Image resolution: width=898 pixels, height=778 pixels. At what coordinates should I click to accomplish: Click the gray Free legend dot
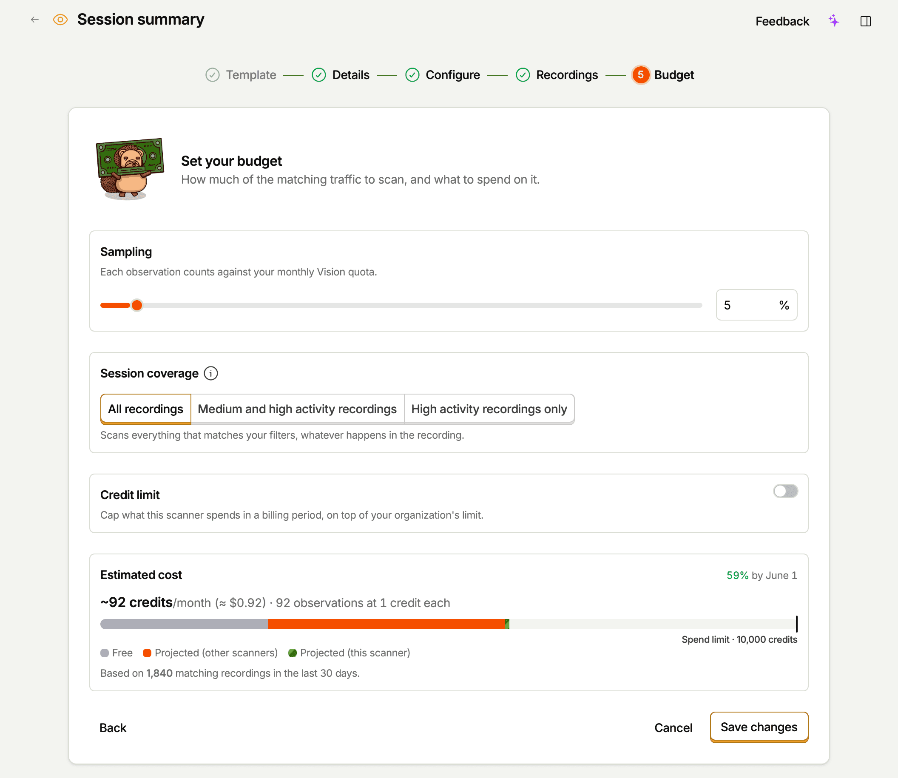pyautogui.click(x=104, y=653)
